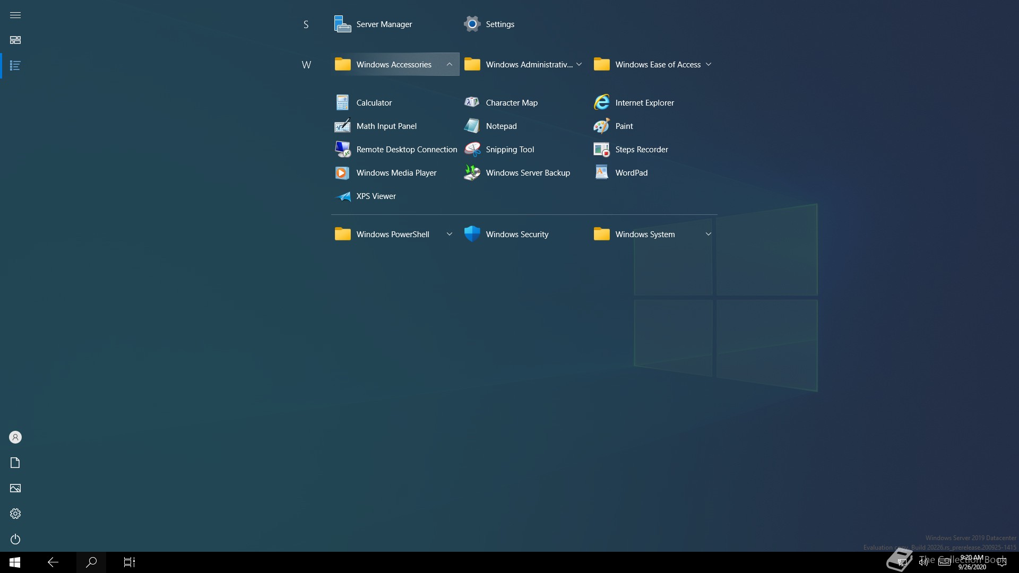Image resolution: width=1019 pixels, height=573 pixels.
Task: Expand the Windows System folder
Action: point(654,234)
